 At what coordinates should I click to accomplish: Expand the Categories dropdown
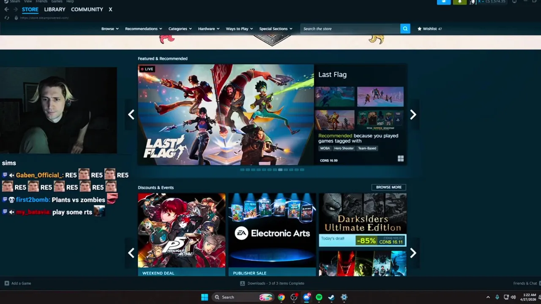180,29
